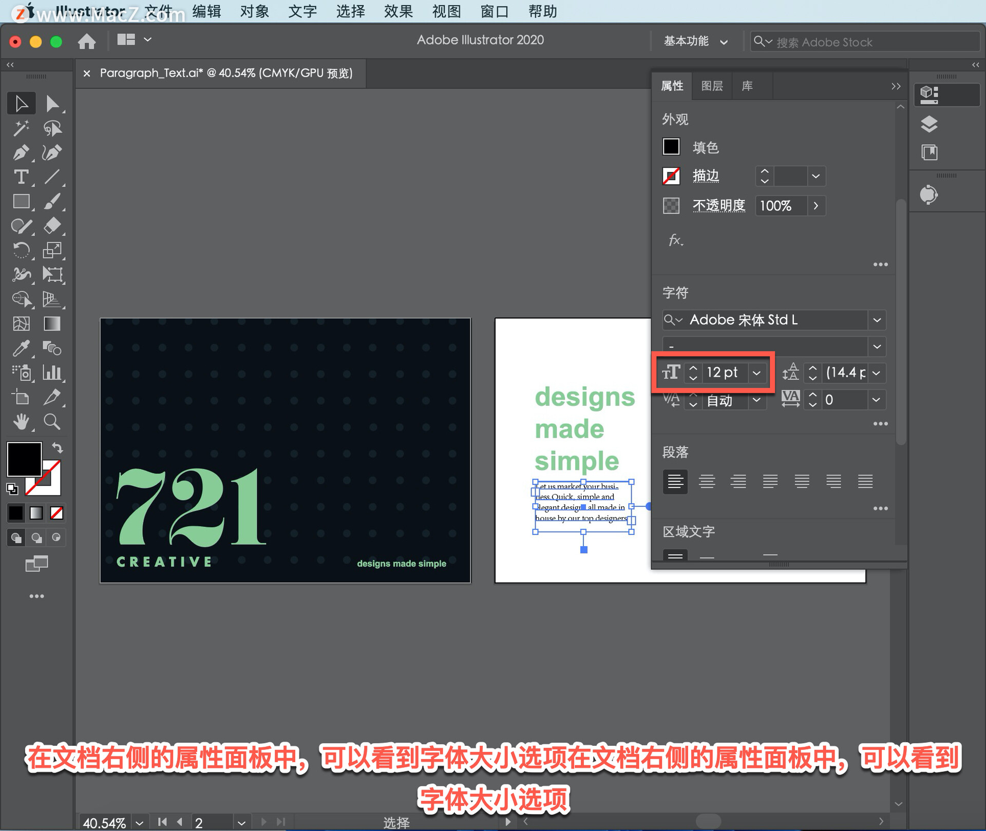This screenshot has width=986, height=831.
Task: Select the Hand tool
Action: 21,422
